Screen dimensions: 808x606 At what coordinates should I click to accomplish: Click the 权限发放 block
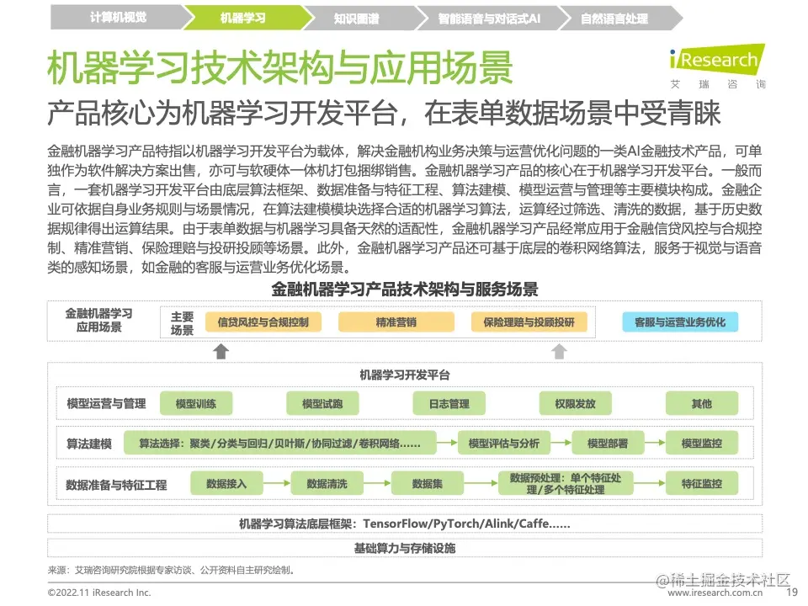coord(575,403)
